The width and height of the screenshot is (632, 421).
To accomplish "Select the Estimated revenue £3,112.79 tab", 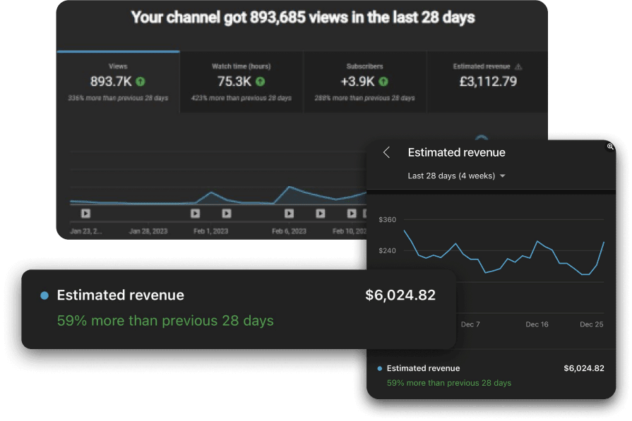I will 487,81.
